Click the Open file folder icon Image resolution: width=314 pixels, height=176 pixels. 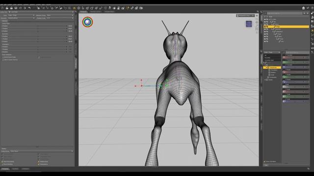(x=7, y=8)
